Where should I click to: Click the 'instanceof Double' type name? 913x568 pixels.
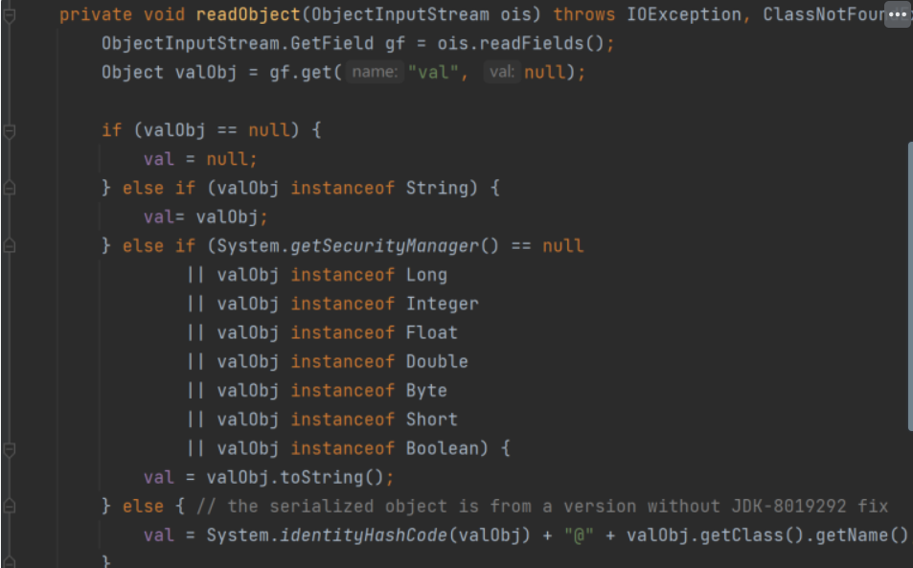pos(437,361)
